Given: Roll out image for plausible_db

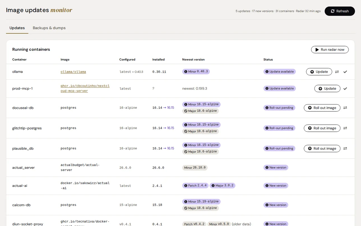Looking at the screenshot, I should point(322,148).
